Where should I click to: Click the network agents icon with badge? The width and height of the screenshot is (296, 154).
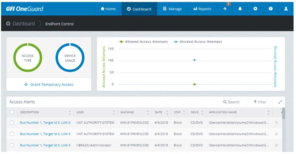pyautogui.click(x=225, y=9)
